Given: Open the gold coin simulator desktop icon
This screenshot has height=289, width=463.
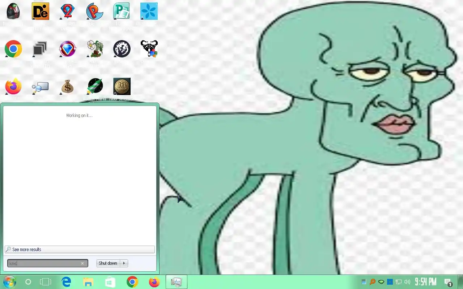Looking at the screenshot, I should 122,86.
